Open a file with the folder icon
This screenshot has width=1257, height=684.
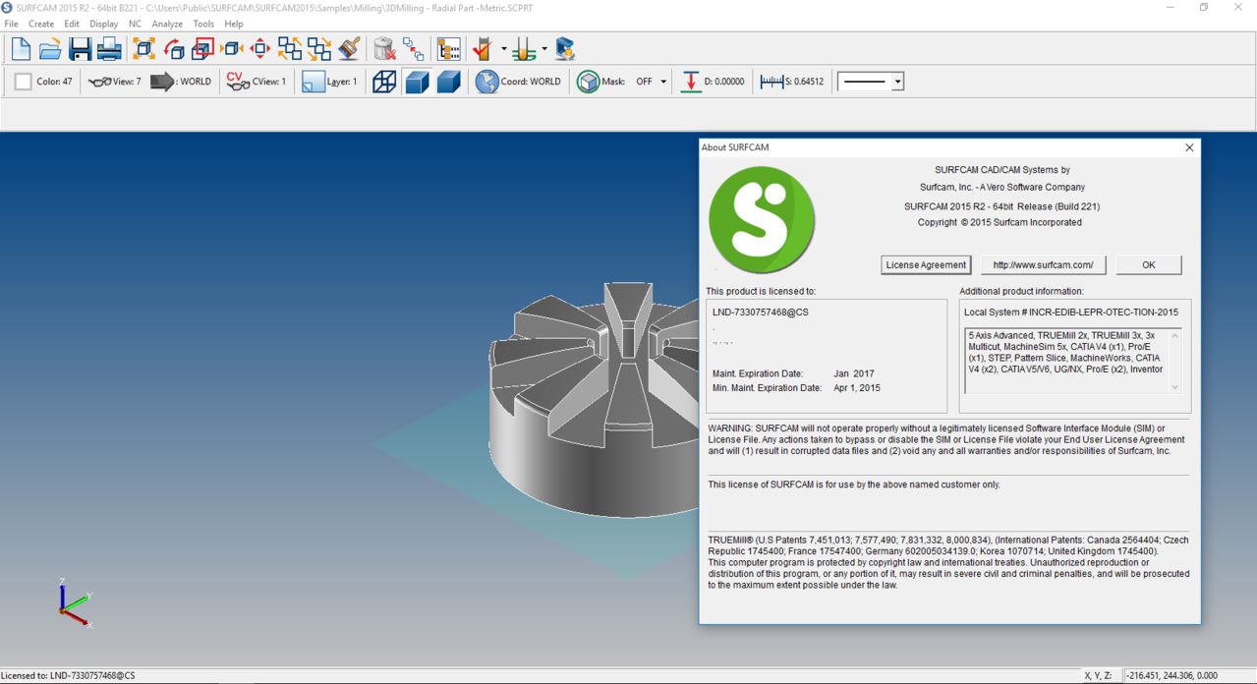coord(50,48)
